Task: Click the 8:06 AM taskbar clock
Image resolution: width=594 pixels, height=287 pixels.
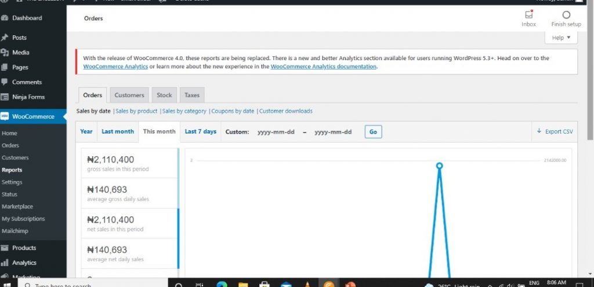Action: pos(556,282)
